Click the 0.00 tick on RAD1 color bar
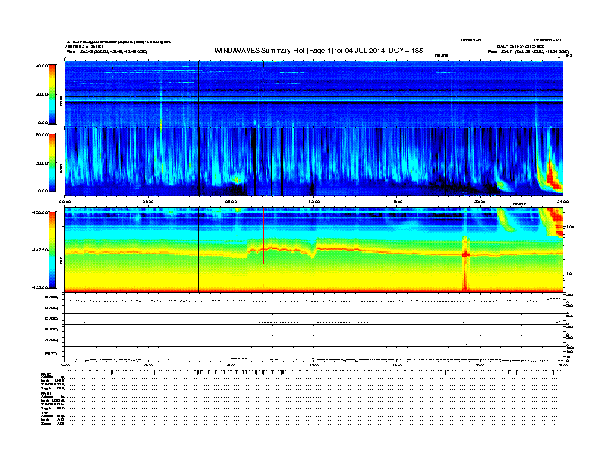The width and height of the screenshot is (607, 469). tap(43, 191)
